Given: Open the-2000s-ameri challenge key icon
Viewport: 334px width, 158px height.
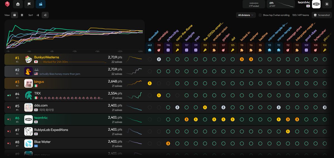Looking at the screenshot, I should pos(205,50).
